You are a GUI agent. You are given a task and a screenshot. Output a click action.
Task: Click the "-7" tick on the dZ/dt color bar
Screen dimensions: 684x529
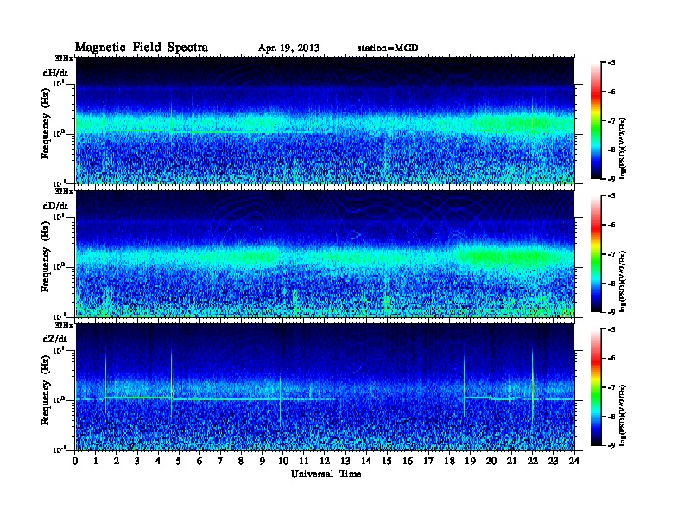point(612,387)
